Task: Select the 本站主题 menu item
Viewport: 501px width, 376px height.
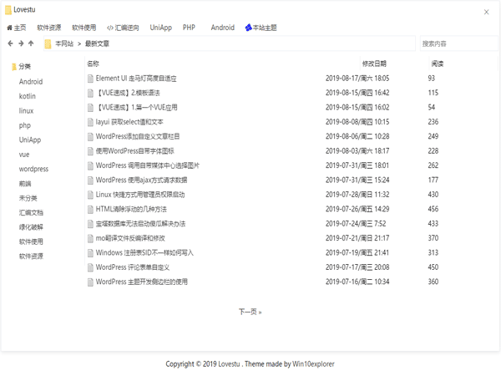Action: click(261, 28)
